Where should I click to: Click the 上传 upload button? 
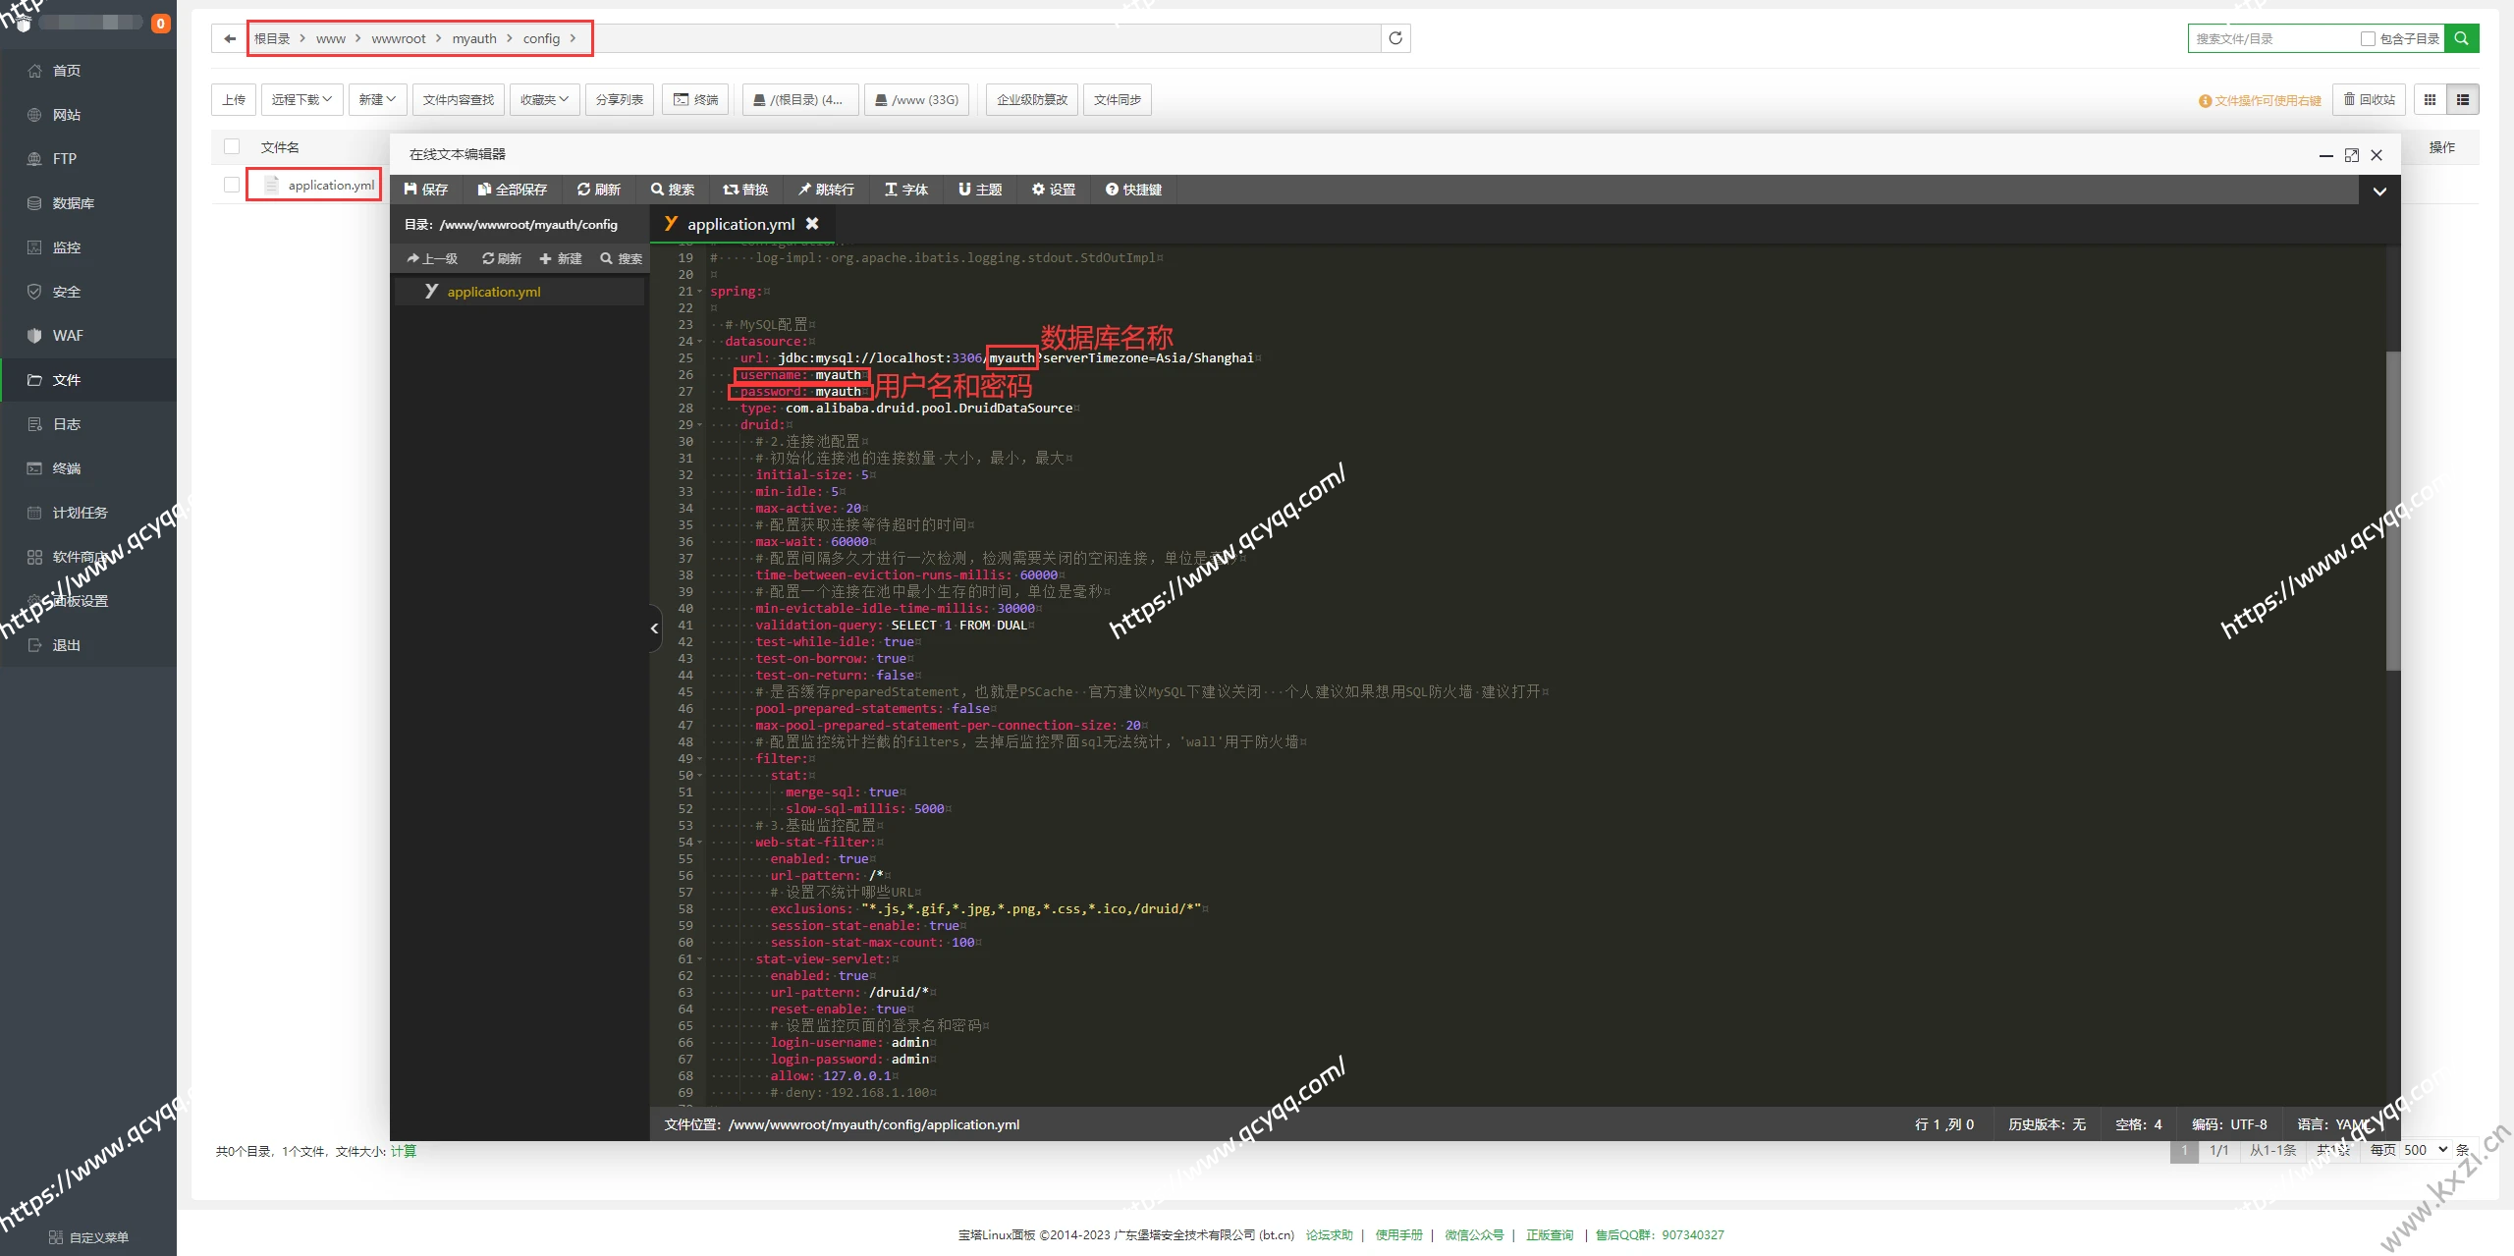coord(234,99)
